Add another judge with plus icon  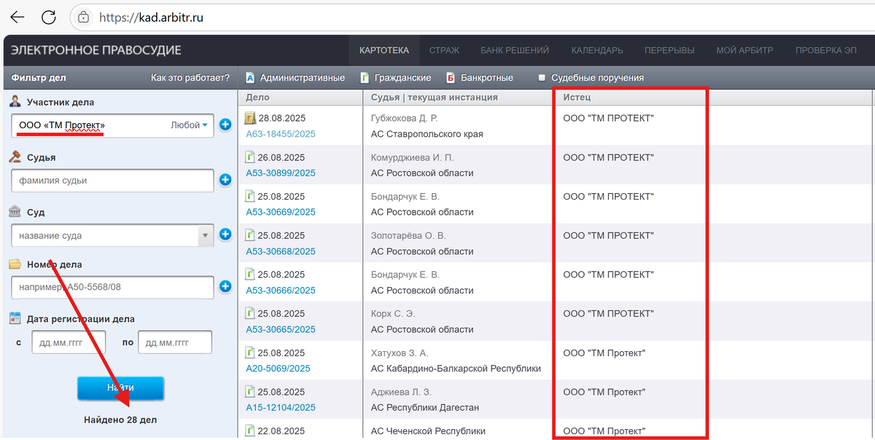225,180
